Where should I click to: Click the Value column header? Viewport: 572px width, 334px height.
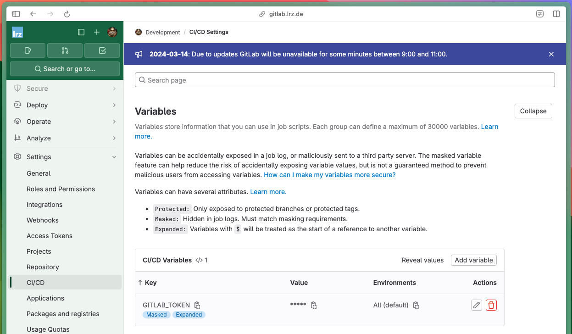pyautogui.click(x=299, y=283)
